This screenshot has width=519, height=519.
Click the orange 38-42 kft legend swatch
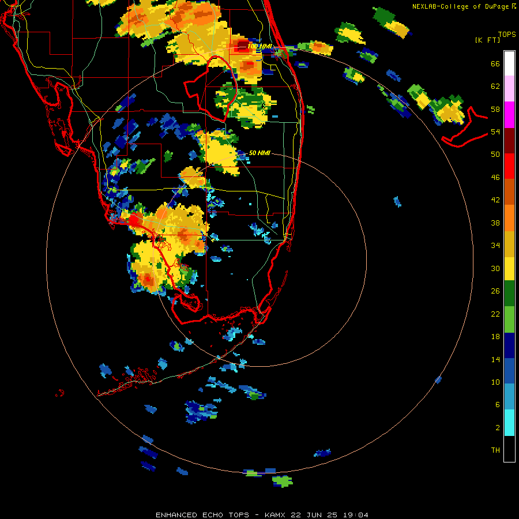tap(509, 218)
